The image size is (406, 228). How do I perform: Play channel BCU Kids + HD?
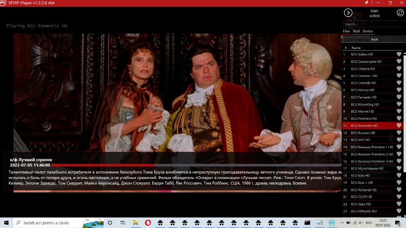373,183
